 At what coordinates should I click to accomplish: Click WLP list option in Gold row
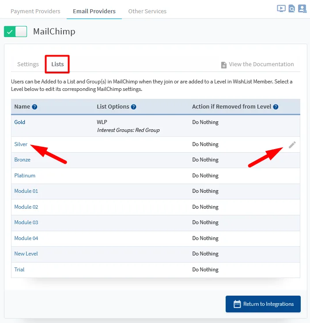coord(102,122)
